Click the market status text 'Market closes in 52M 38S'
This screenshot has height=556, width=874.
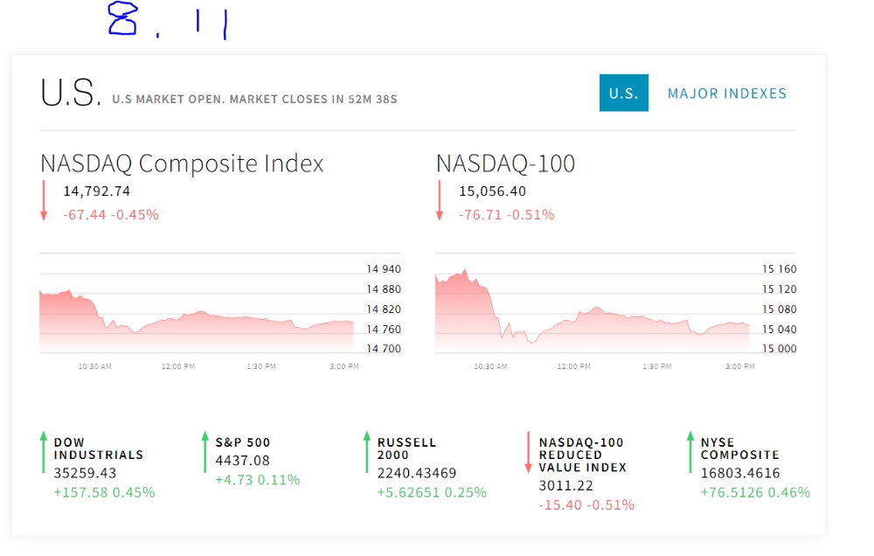[x=313, y=100]
